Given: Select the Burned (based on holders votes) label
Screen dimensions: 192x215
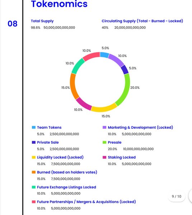Looking at the screenshot, I should [67, 172].
